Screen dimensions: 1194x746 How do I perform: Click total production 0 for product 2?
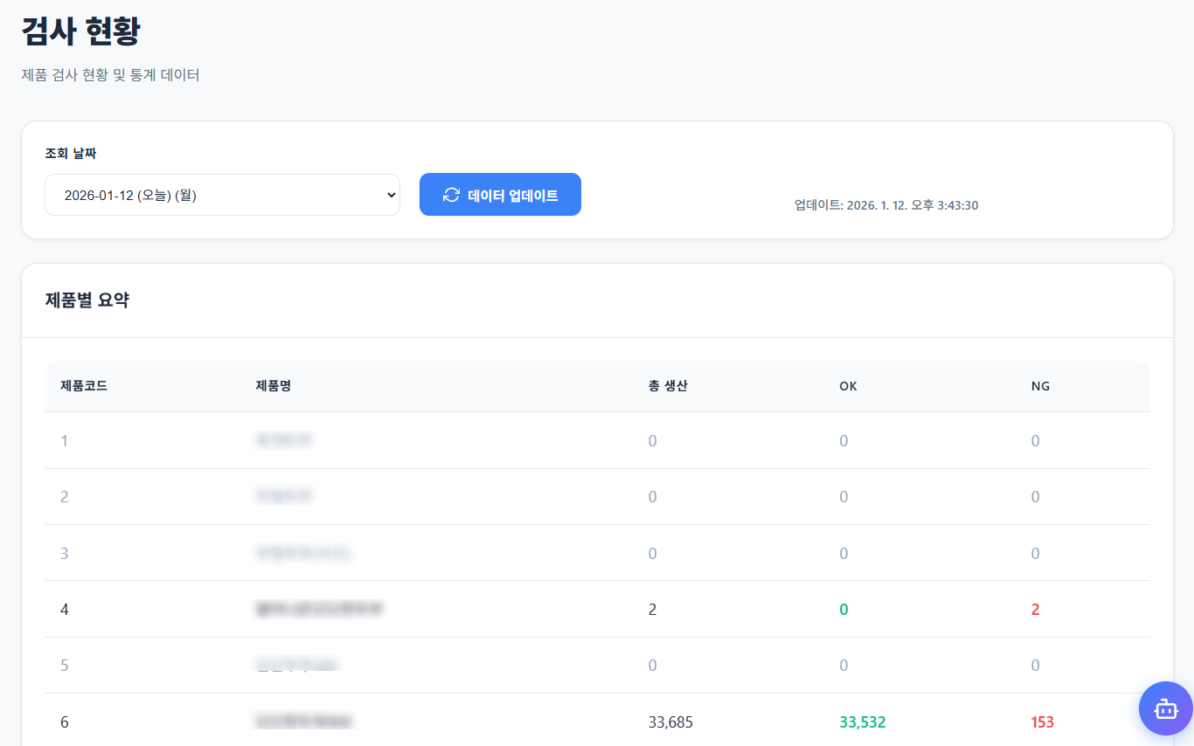pyautogui.click(x=652, y=497)
